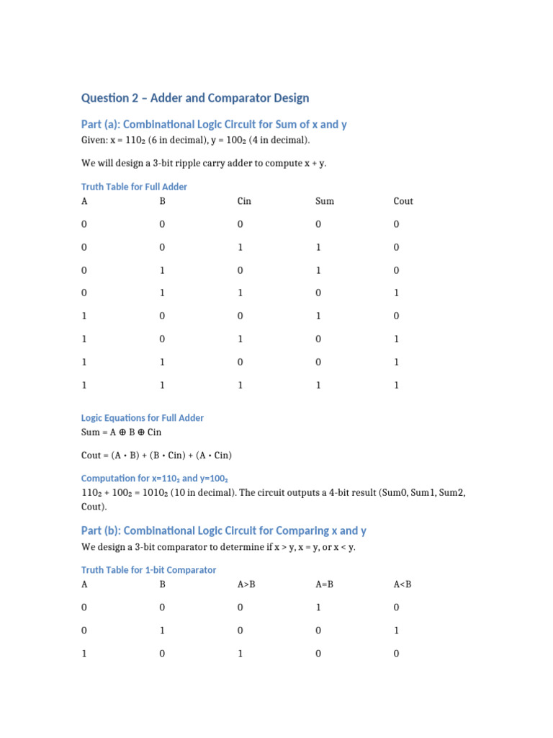
Task: Select the 'Logic Equations for Full Adder' heading
Action: point(142,418)
